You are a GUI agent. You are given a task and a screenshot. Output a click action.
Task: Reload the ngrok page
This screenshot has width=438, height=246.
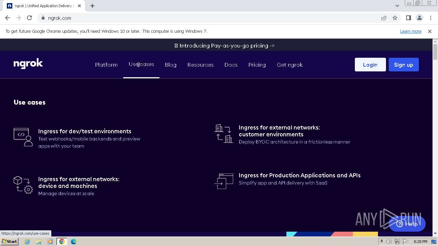click(29, 18)
